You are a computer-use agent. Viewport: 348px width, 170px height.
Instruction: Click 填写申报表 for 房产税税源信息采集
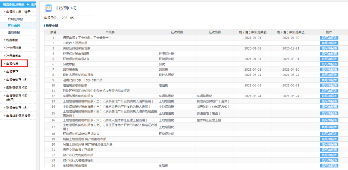click(329, 145)
